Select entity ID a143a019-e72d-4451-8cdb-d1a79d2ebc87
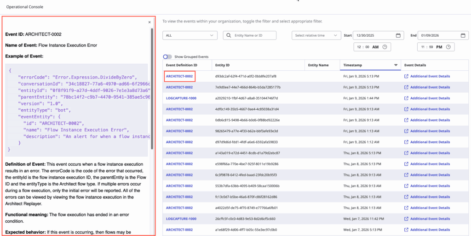The image size is (471, 236). coord(247,153)
